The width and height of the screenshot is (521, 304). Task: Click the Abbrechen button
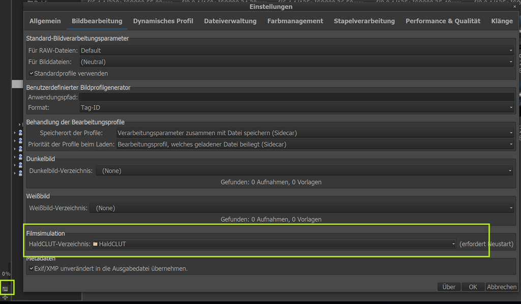(x=502, y=287)
